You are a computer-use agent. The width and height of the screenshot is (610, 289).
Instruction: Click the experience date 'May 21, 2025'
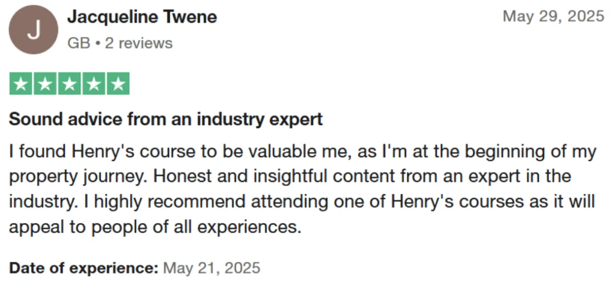pos(211,268)
